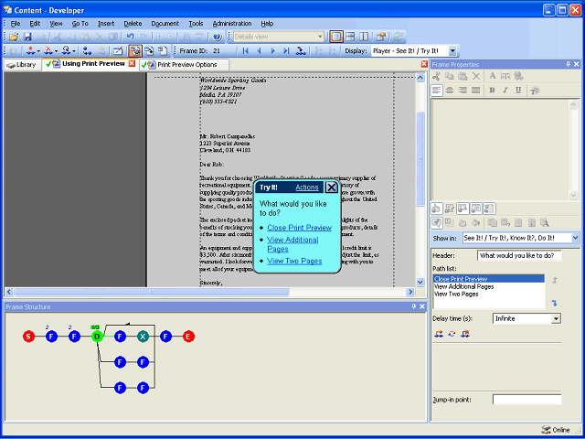Image resolution: width=585 pixels, height=439 pixels.
Task: Click the document preview scroll down arrow
Action: tap(420, 283)
